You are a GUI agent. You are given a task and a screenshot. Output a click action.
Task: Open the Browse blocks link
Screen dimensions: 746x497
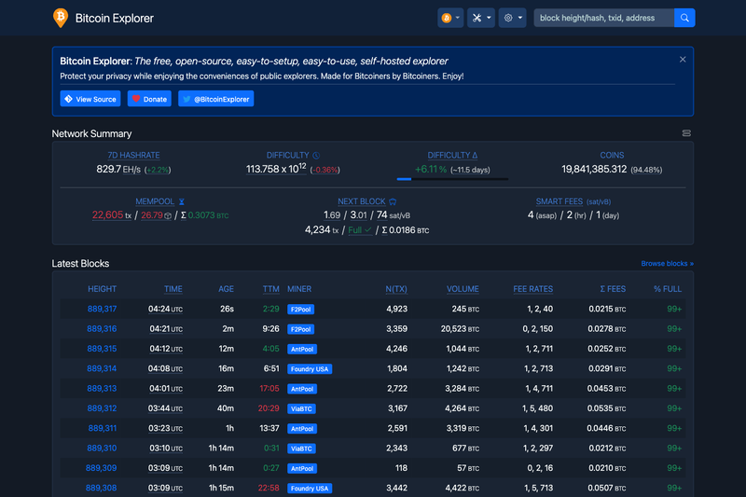[x=667, y=264]
